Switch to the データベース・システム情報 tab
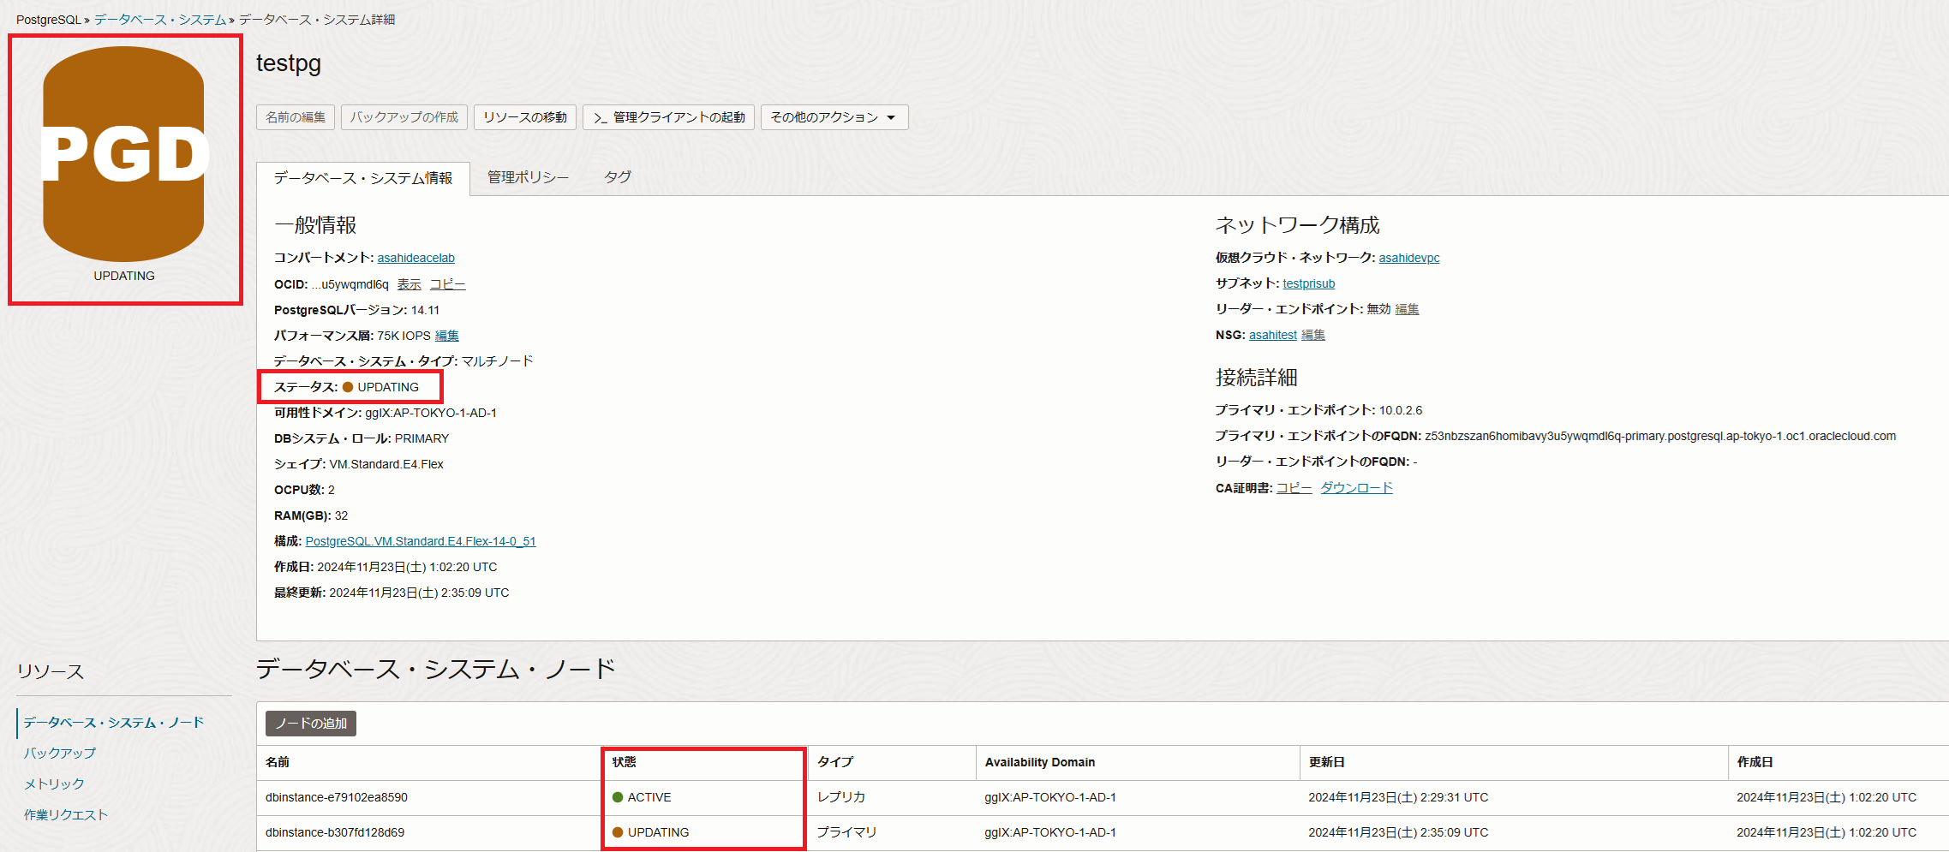The image size is (1949, 852). click(x=363, y=178)
